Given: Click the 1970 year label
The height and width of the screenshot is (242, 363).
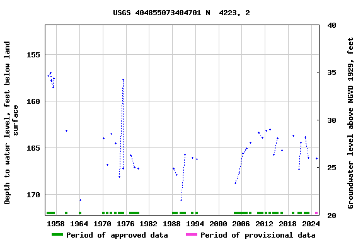Looking at the screenshot, I should point(102,224).
